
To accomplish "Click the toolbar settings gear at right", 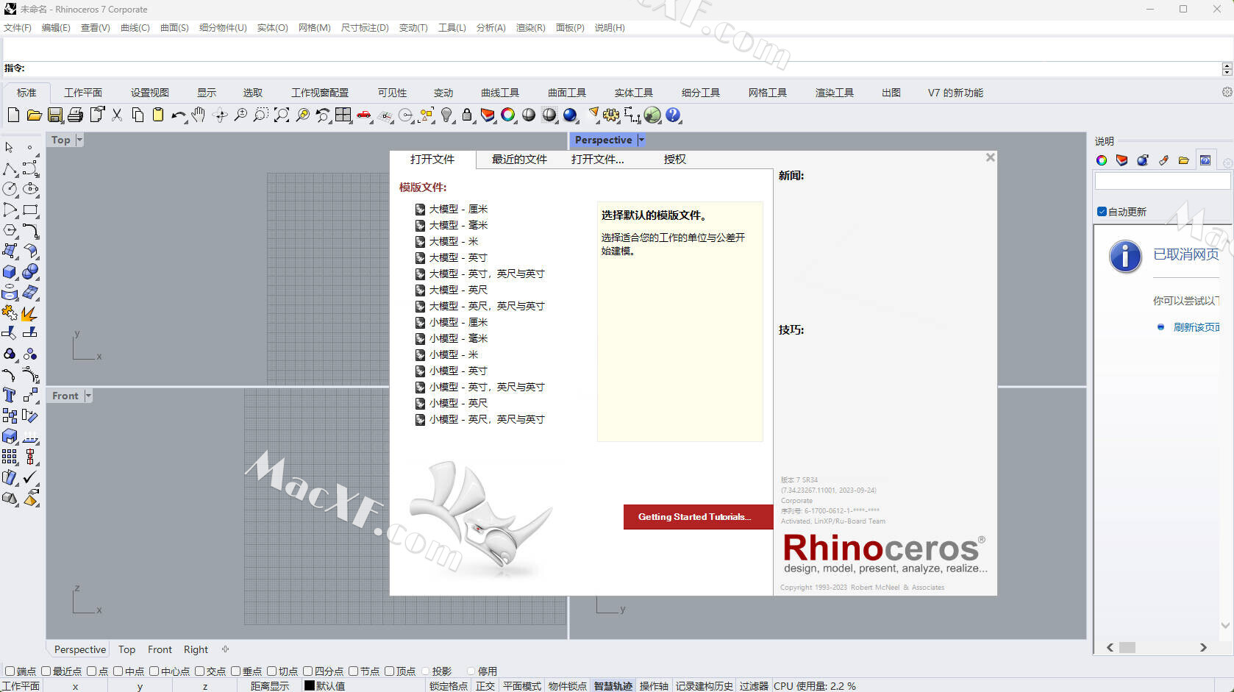I will point(1227,93).
